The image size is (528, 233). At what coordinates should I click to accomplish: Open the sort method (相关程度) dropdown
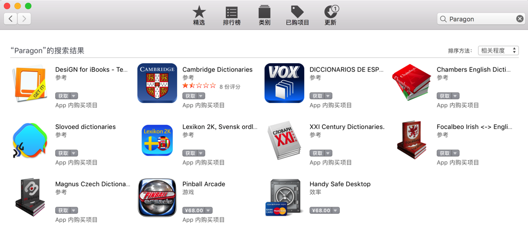click(498, 50)
